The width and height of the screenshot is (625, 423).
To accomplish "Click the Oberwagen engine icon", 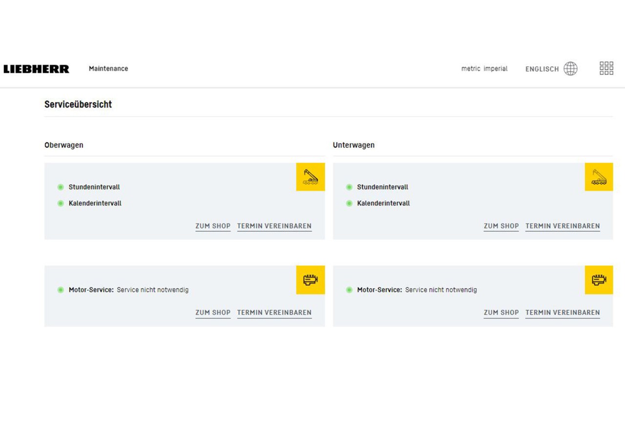I will [311, 280].
